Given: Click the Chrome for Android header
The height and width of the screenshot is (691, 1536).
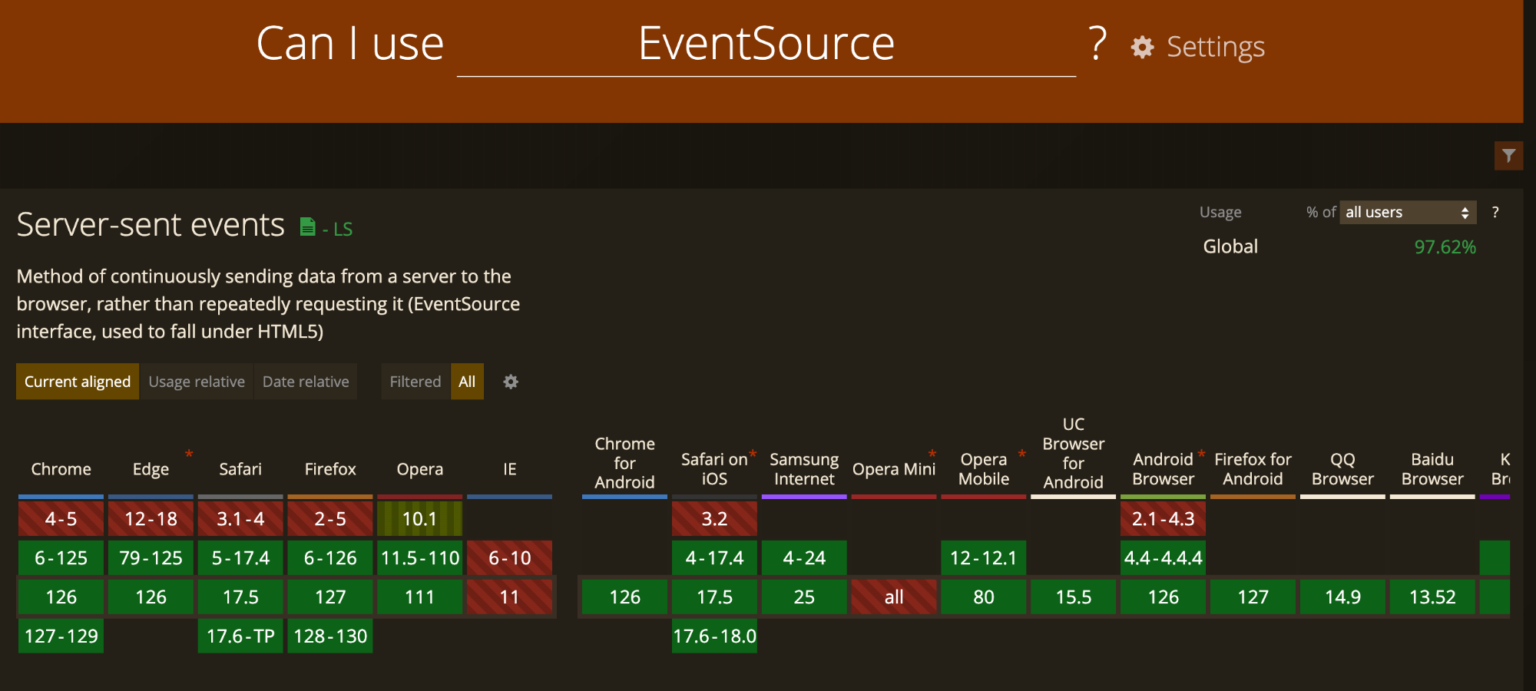Looking at the screenshot, I should (x=624, y=463).
